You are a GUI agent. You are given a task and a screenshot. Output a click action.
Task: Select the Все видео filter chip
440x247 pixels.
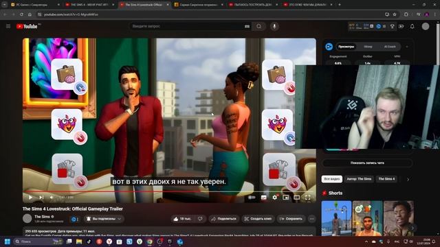click(332, 178)
